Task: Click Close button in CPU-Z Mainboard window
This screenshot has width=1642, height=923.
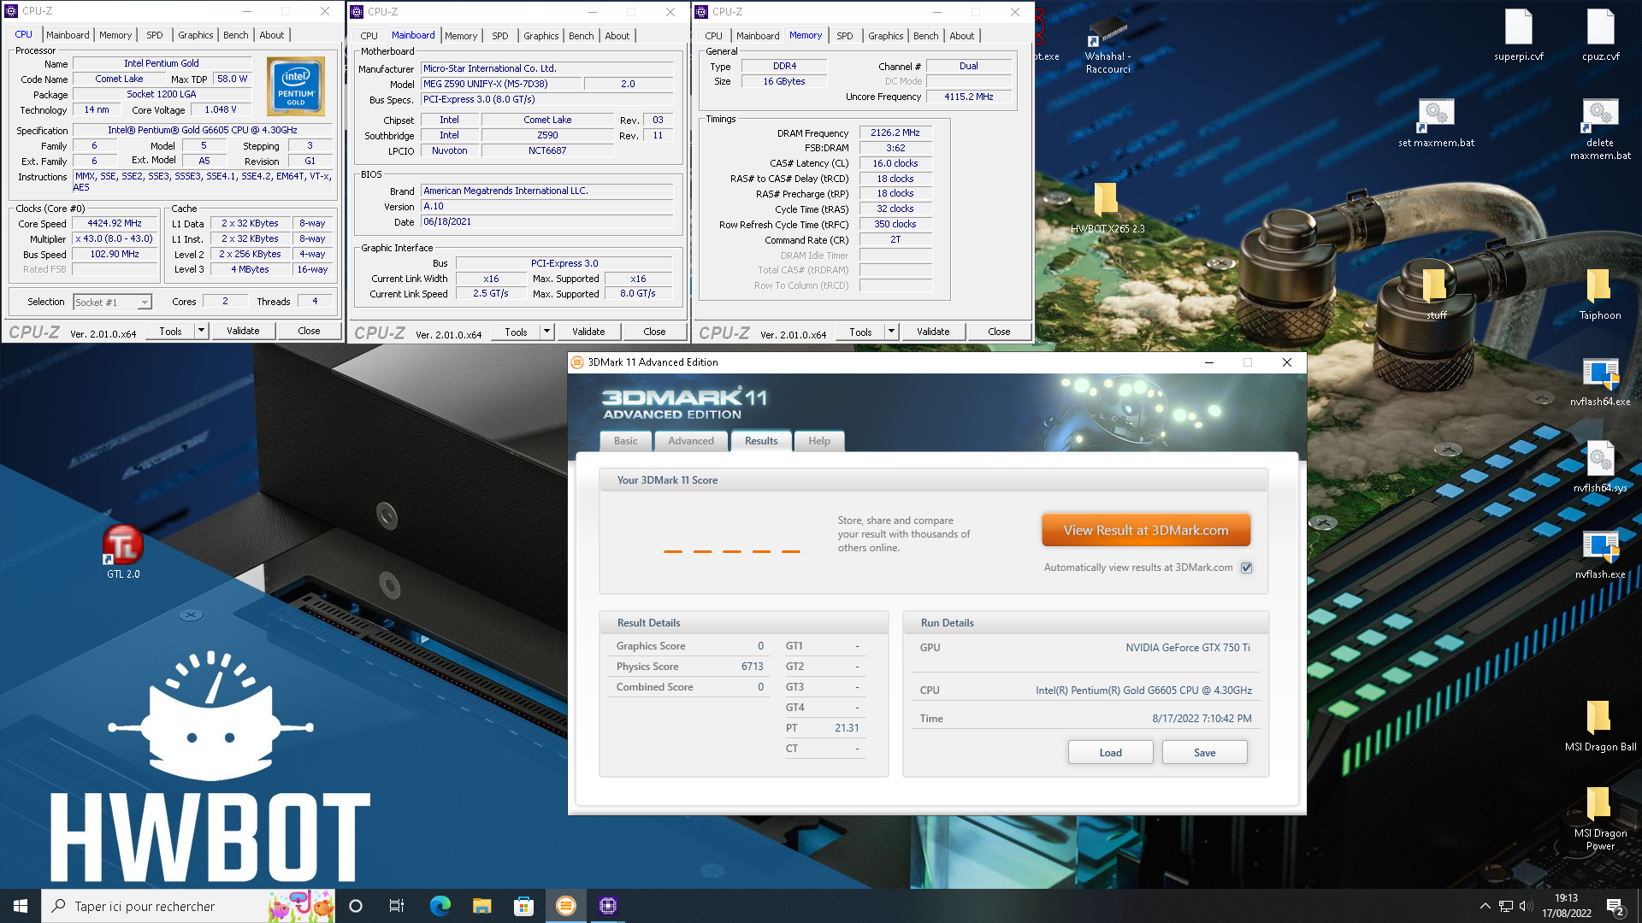Action: [654, 332]
